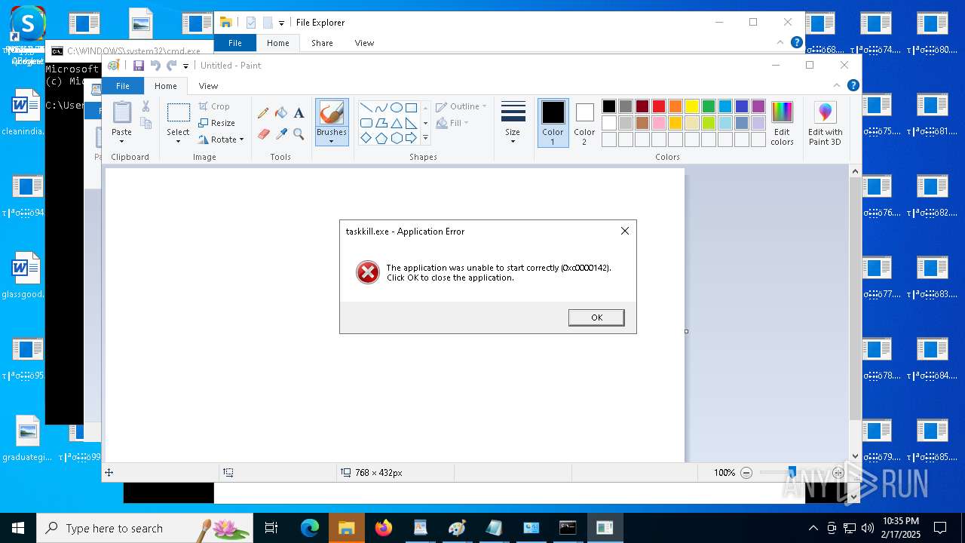Select the Fill with color bucket tool

click(x=281, y=113)
